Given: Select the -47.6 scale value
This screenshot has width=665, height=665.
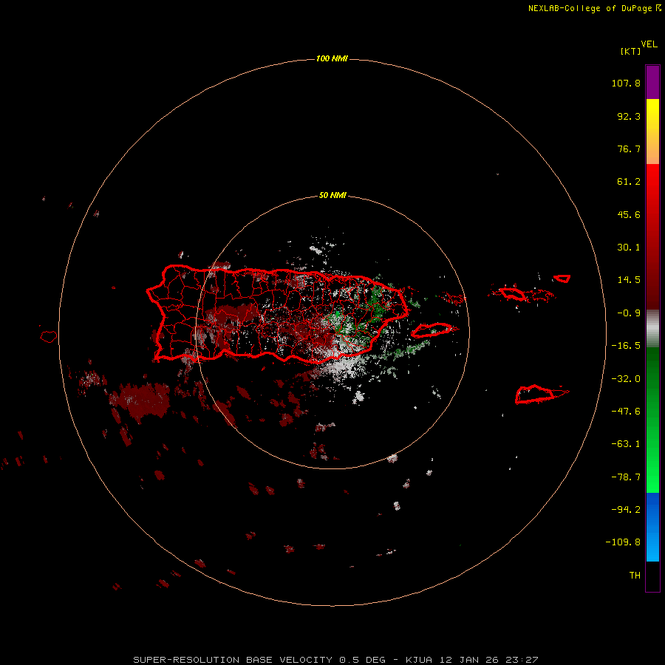Looking at the screenshot, I should [x=626, y=412].
